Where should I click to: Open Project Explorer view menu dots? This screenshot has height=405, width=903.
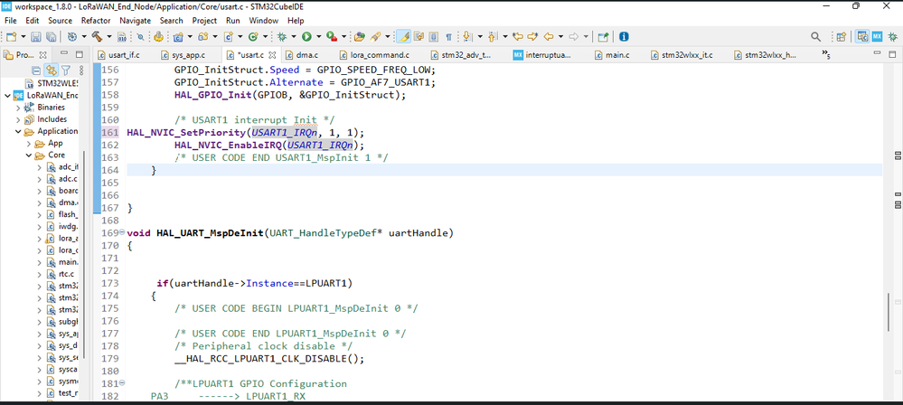coord(80,71)
